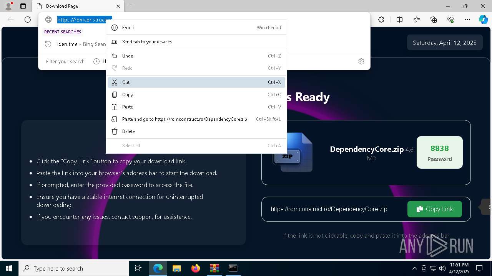Viewport: 492px width, 276px height.
Task: Click the DependencyCore.zip file name
Action: (367, 149)
